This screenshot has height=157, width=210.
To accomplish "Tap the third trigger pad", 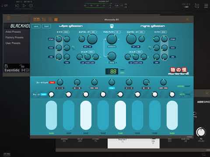I will (x=86, y=115).
